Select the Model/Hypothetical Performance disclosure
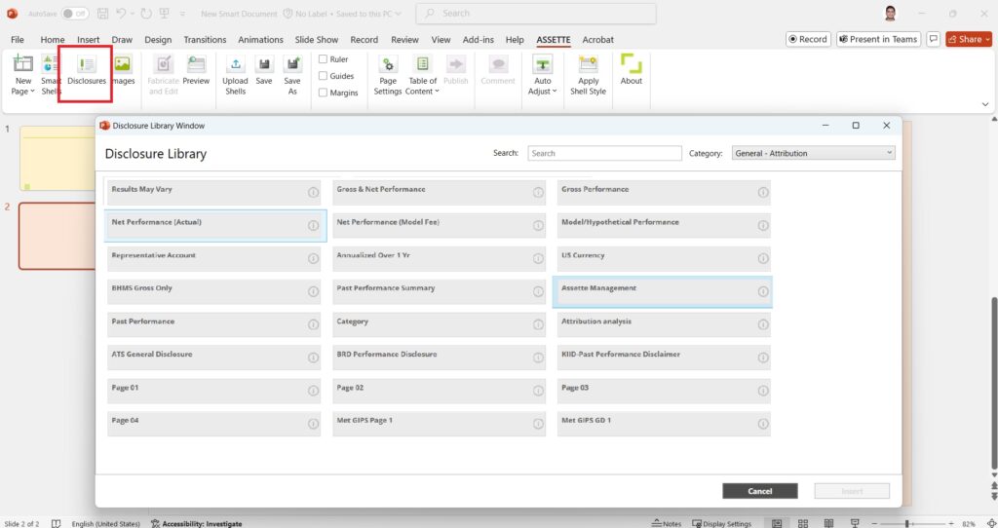The image size is (998, 528). tap(664, 225)
